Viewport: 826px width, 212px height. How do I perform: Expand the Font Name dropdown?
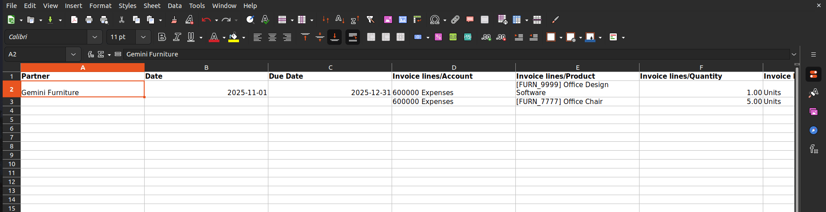click(x=95, y=37)
